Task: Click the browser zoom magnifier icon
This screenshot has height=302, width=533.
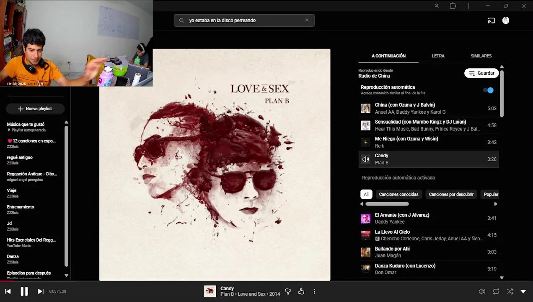Action: click(437, 6)
